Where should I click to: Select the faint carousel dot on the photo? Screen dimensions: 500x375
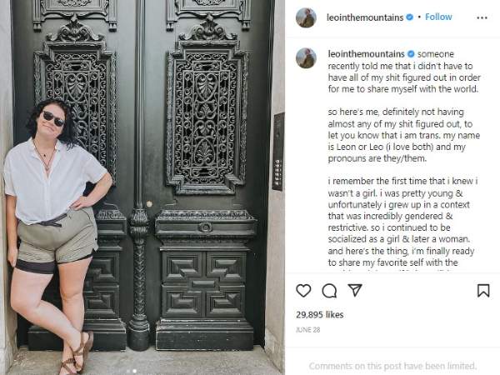point(128,371)
